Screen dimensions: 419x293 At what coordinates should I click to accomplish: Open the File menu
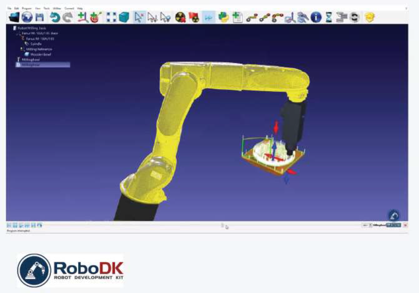(9, 9)
